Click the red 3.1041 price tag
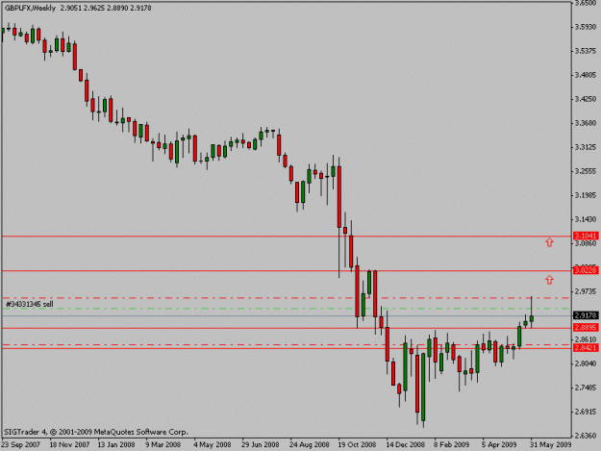The image size is (601, 451). 586,236
